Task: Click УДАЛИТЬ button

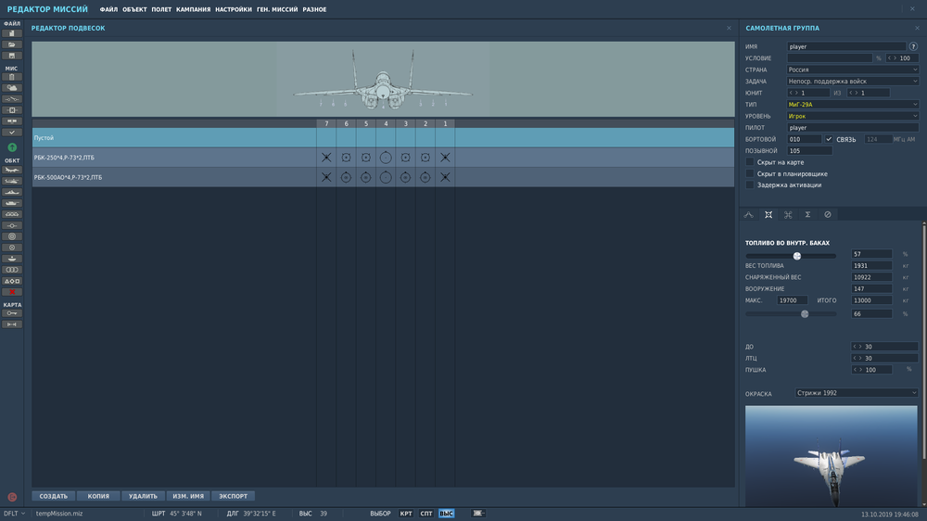Action: (x=143, y=496)
